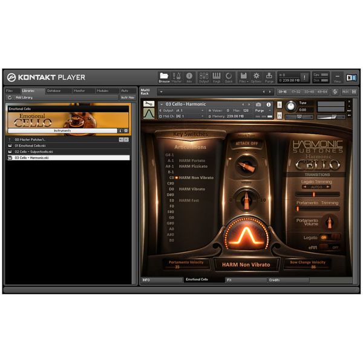
Task: Open the wrench edit icon on instrument
Action: (x=148, y=103)
